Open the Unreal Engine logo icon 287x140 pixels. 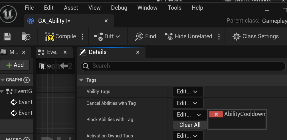(8, 14)
